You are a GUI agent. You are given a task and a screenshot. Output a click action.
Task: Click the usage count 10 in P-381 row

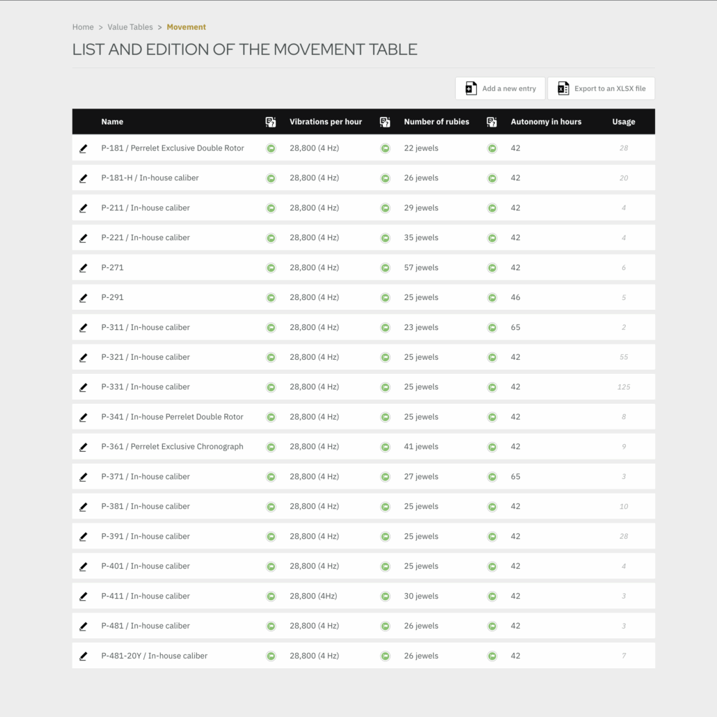pyautogui.click(x=624, y=507)
